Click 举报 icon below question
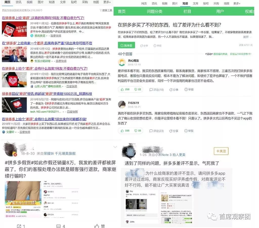Image resolution: width=259 pixels, height=228 pixels. tap(157, 46)
